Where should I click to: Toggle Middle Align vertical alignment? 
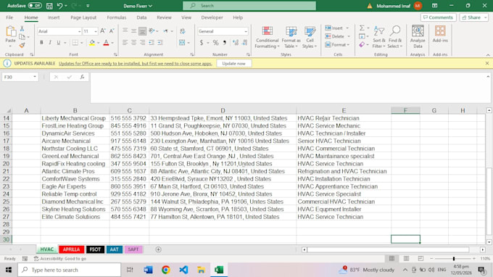point(134,30)
